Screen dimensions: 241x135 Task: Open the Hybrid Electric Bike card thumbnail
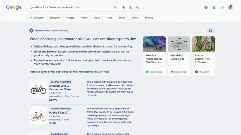coord(155,44)
